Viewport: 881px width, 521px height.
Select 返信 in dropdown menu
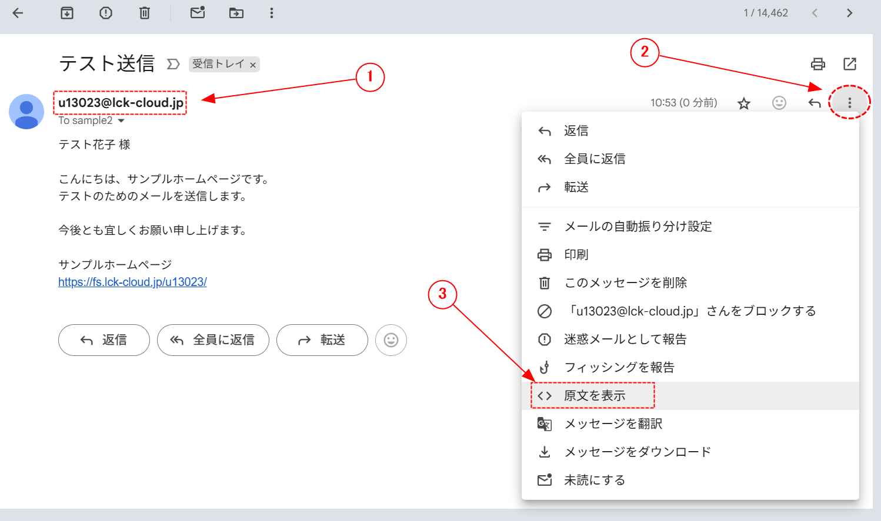(690, 131)
